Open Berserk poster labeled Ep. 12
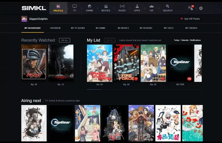The height and width of the screenshot is (143, 222). [x=61, y=63]
